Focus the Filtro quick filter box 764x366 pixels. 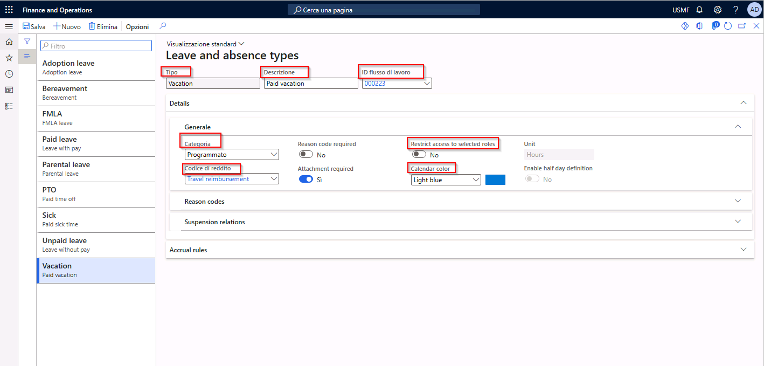pyautogui.click(x=96, y=46)
